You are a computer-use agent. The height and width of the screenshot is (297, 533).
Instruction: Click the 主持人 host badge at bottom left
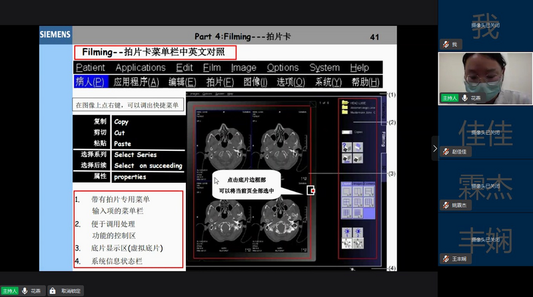tap(9, 291)
